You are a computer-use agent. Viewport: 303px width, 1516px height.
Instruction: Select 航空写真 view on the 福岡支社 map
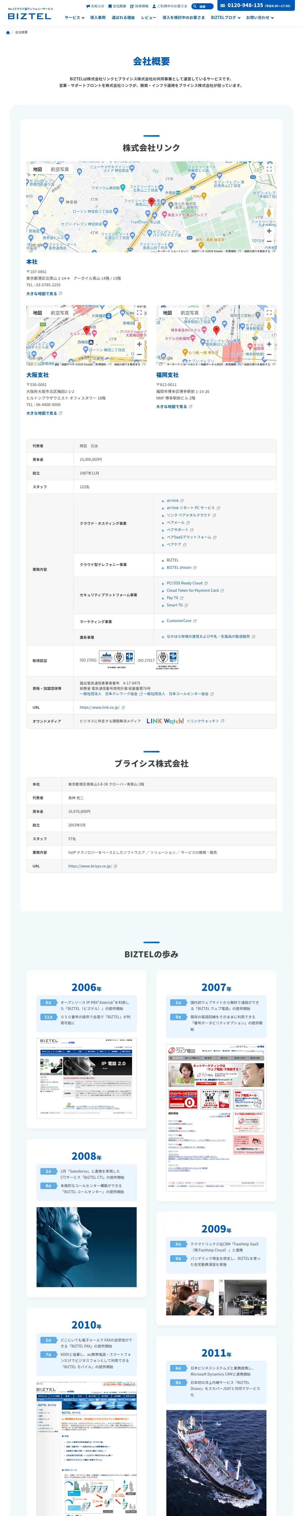[189, 313]
